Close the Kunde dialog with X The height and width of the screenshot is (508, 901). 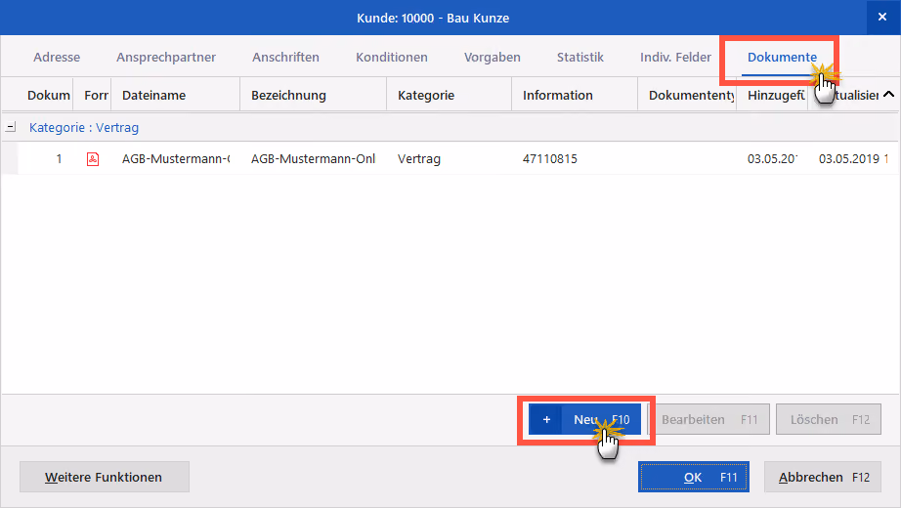(882, 18)
